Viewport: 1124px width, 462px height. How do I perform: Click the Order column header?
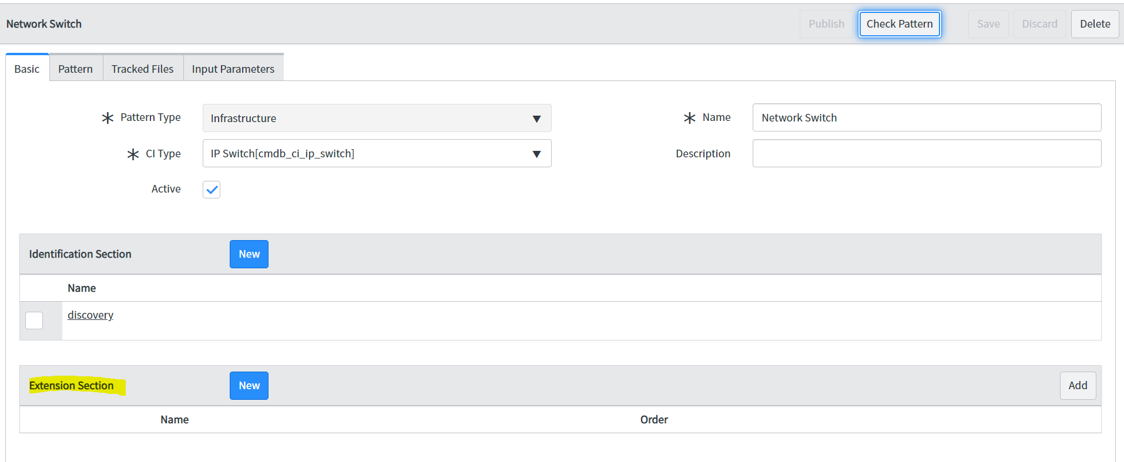[x=654, y=420]
